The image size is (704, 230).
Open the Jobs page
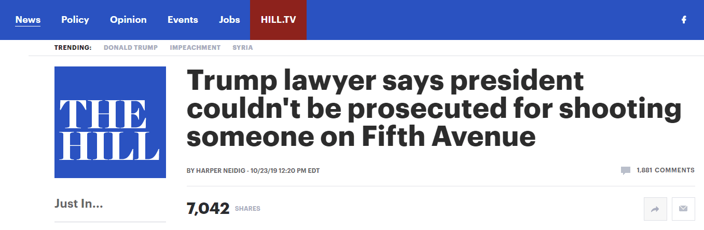click(x=229, y=20)
